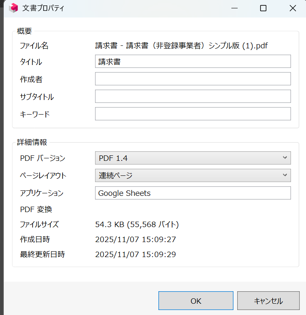Click the PDF 変換 label
306x315 pixels.
36,210
